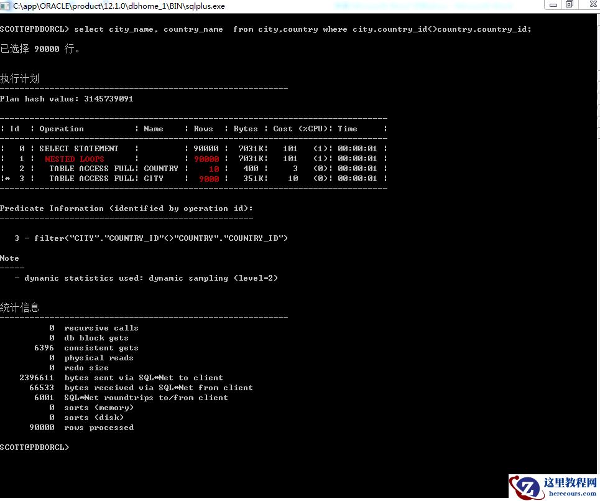Click the "CITY" table name cell
This screenshot has width=600, height=501.
click(x=154, y=179)
